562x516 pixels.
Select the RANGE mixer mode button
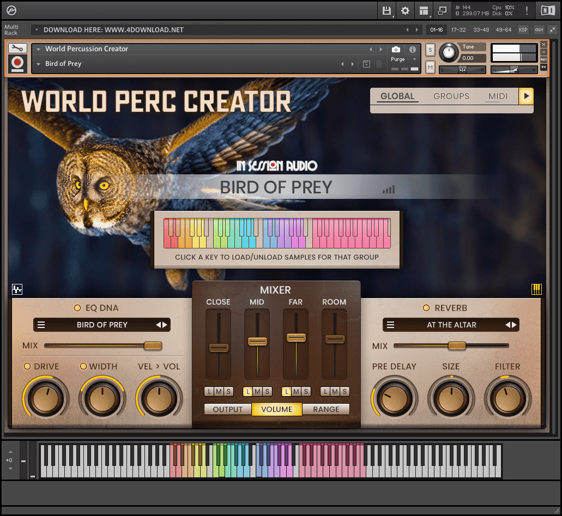point(326,409)
